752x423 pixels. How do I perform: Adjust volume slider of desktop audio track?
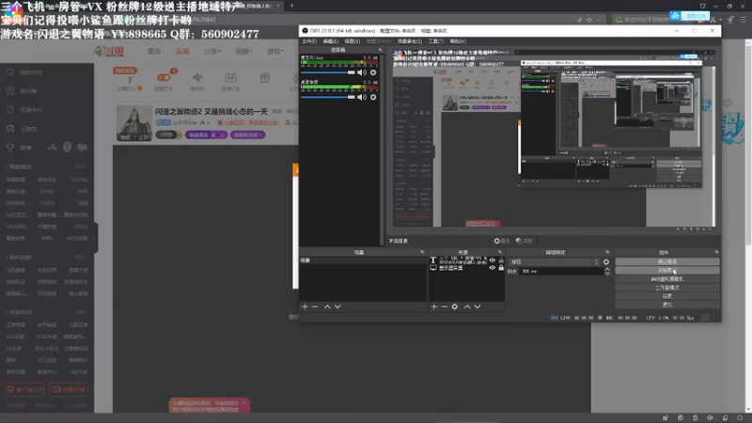pos(327,97)
